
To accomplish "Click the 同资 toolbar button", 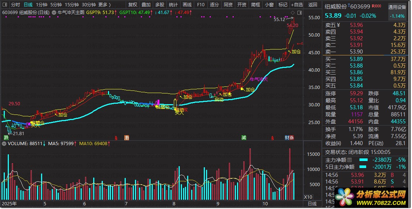I will click(228, 5).
